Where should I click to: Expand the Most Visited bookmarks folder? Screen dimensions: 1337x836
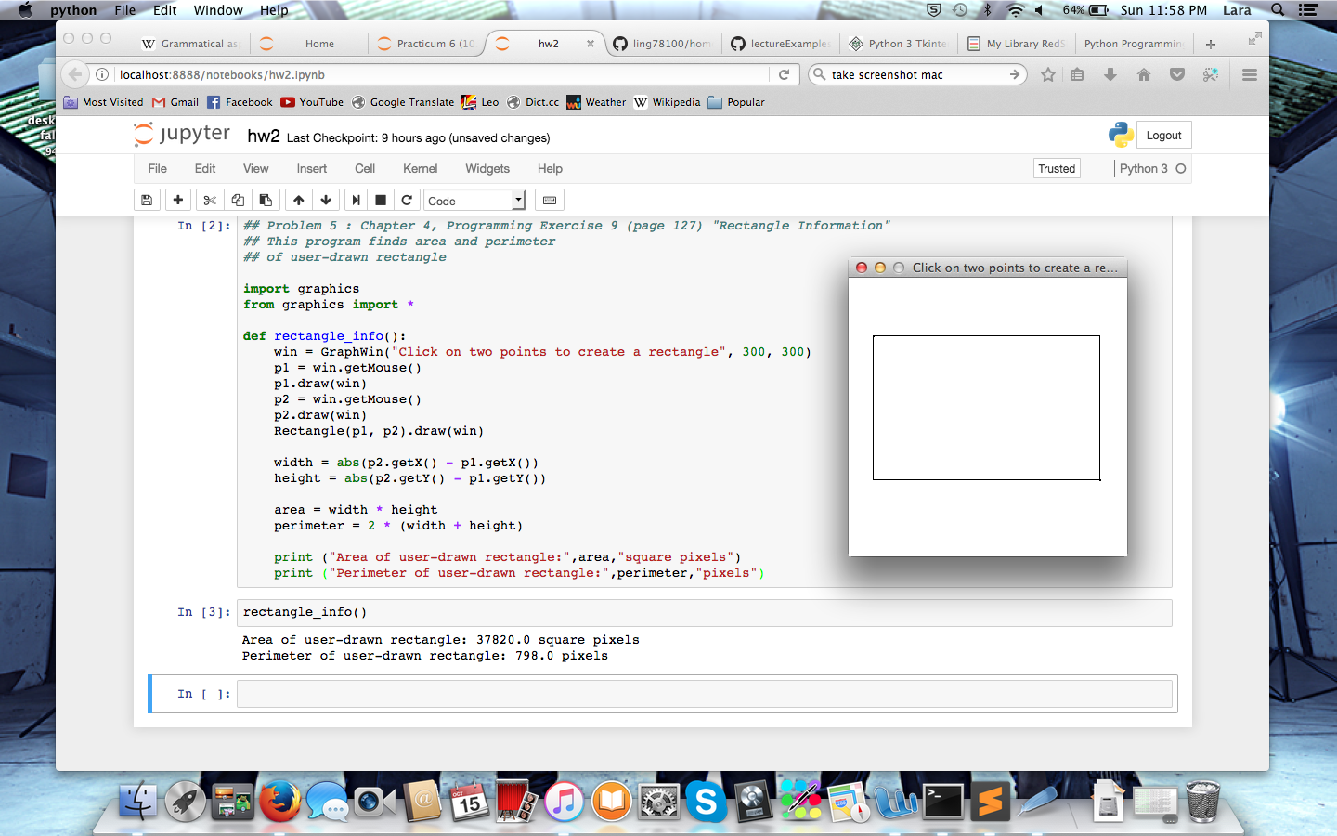point(103,102)
